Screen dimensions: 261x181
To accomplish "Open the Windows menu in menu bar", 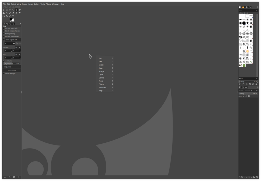I will click(56, 4).
